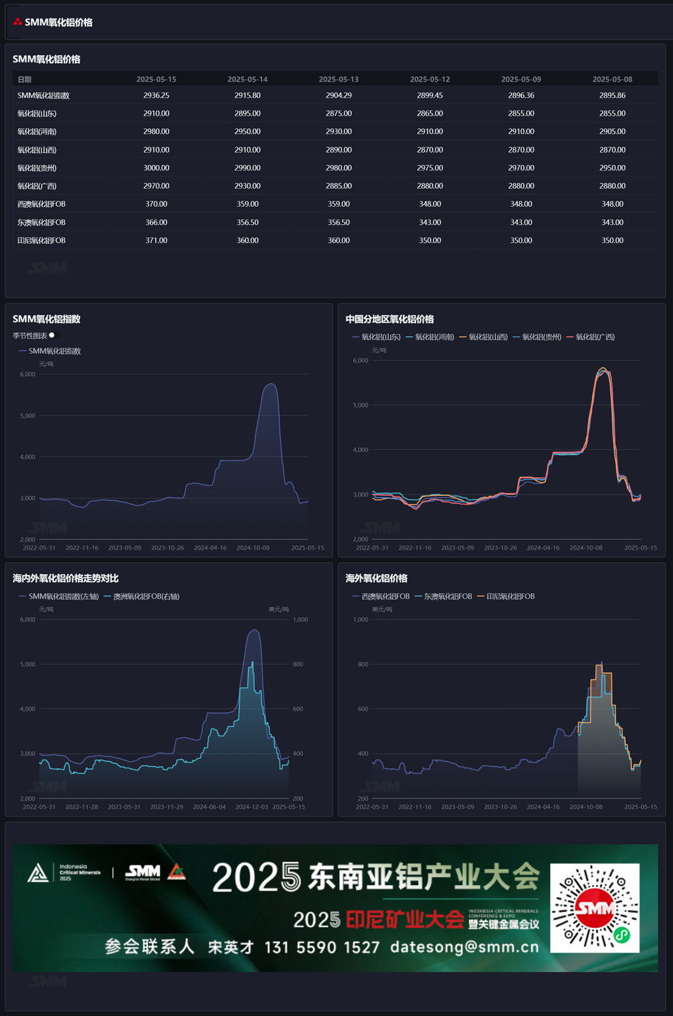Screen dimensions: 673x1016
Task: Click the SMM logo in the conference banner
Action: [x=143, y=873]
